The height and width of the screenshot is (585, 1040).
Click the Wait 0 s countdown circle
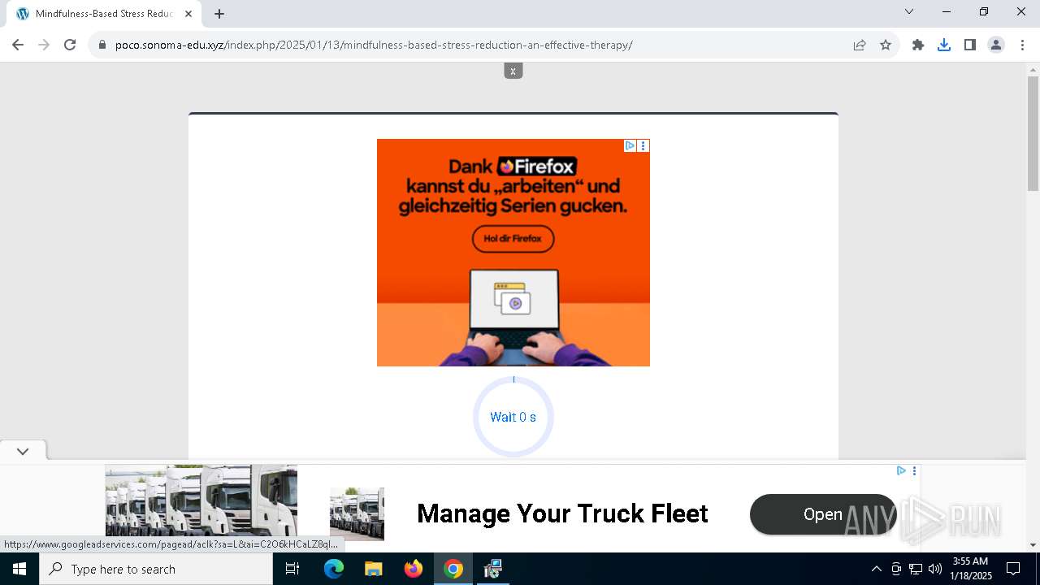[513, 417]
